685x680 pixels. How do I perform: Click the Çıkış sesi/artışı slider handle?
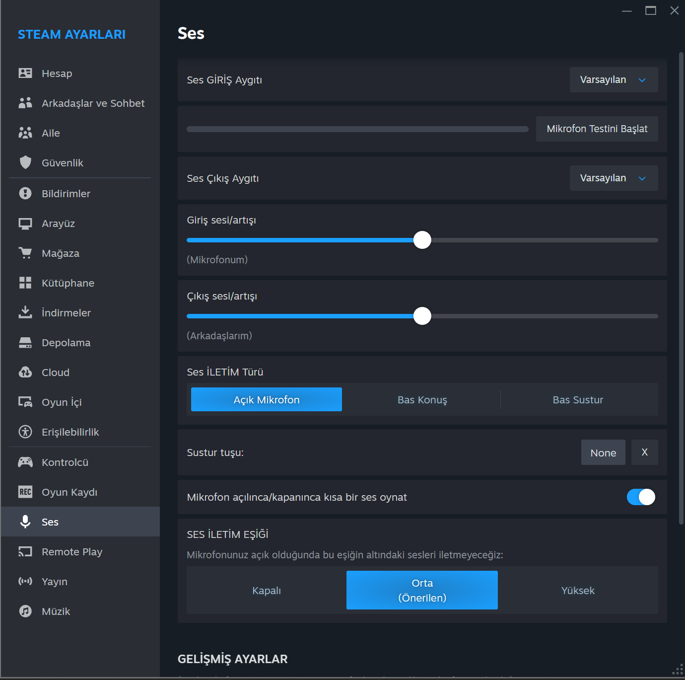pos(422,316)
